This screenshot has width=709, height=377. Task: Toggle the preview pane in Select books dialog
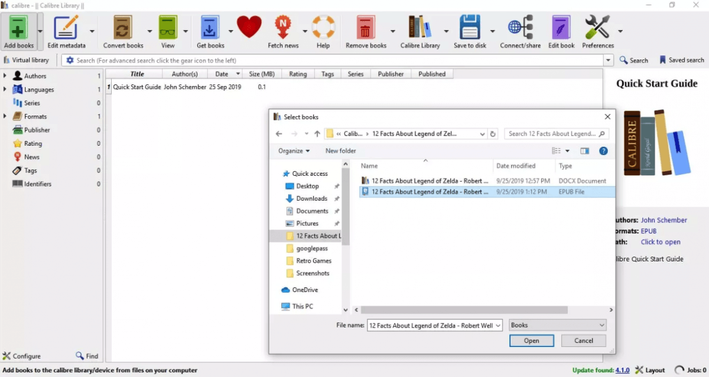pyautogui.click(x=584, y=150)
